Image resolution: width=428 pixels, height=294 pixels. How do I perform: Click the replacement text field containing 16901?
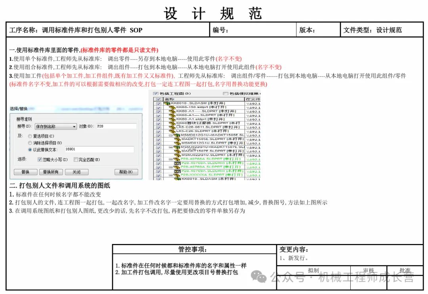coord(99,149)
